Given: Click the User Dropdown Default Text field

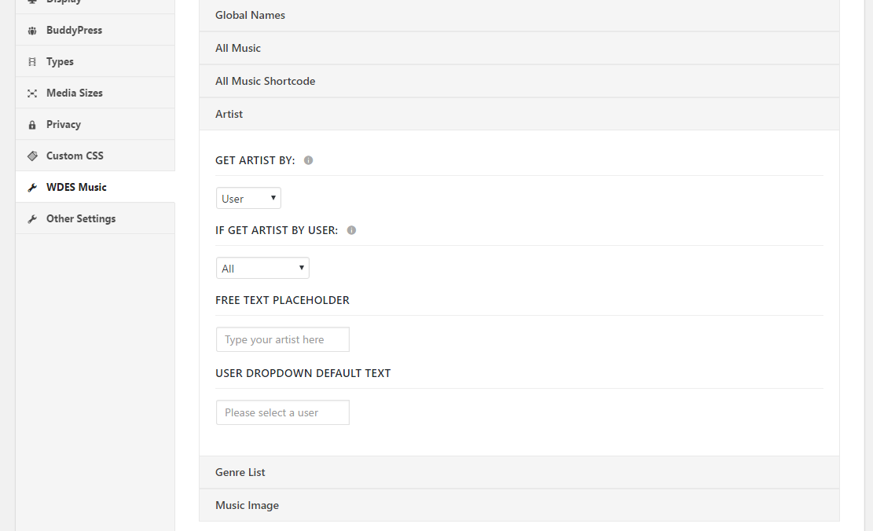Looking at the screenshot, I should [283, 412].
